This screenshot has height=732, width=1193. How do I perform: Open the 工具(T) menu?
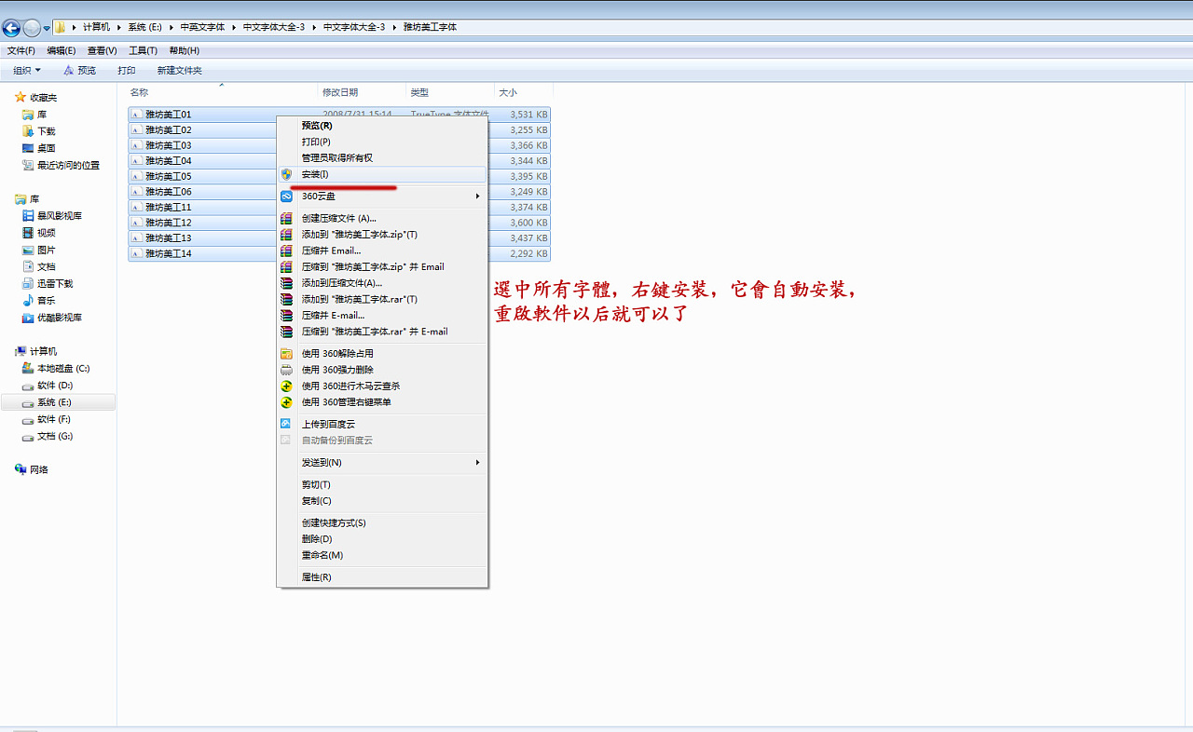coord(142,50)
